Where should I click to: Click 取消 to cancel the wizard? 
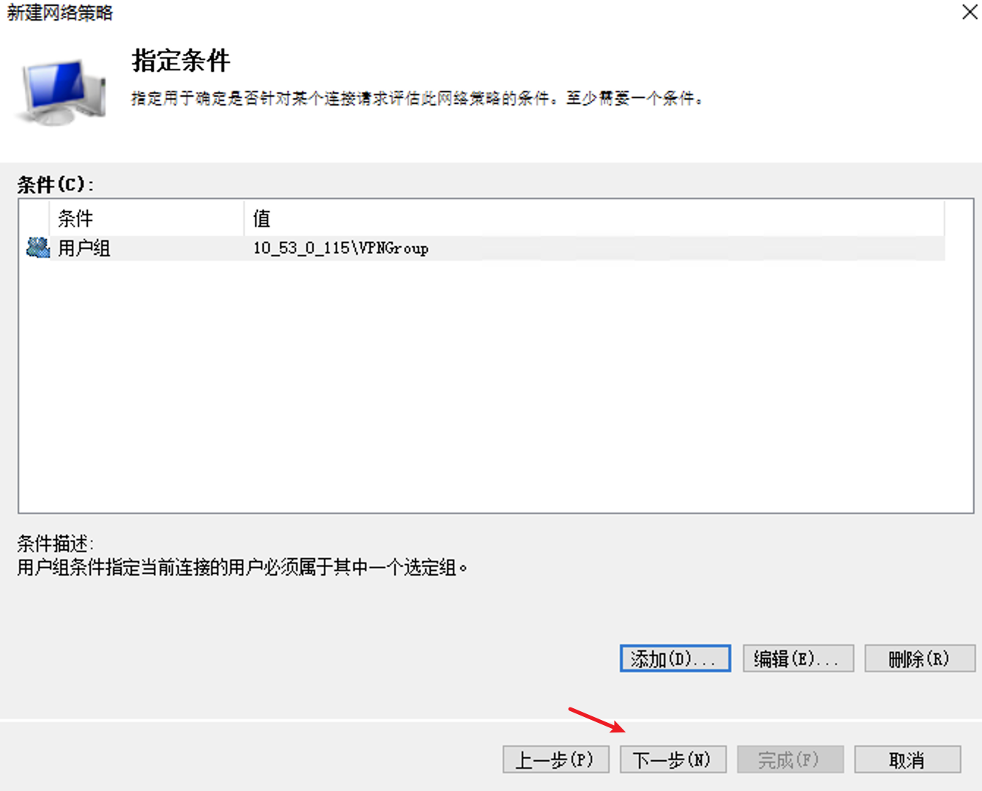(x=907, y=760)
